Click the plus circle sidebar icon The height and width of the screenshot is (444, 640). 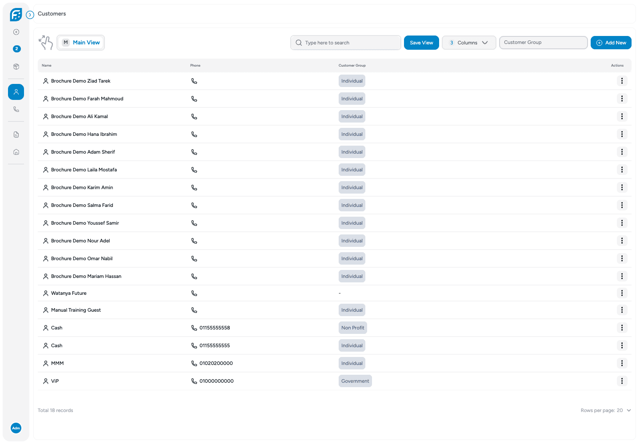(x=16, y=32)
